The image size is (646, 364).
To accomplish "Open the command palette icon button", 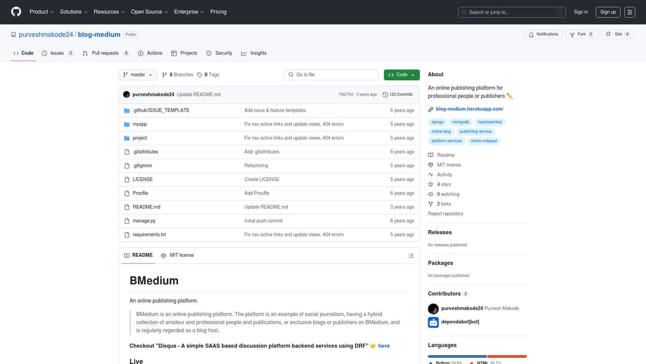I will pos(629,13).
